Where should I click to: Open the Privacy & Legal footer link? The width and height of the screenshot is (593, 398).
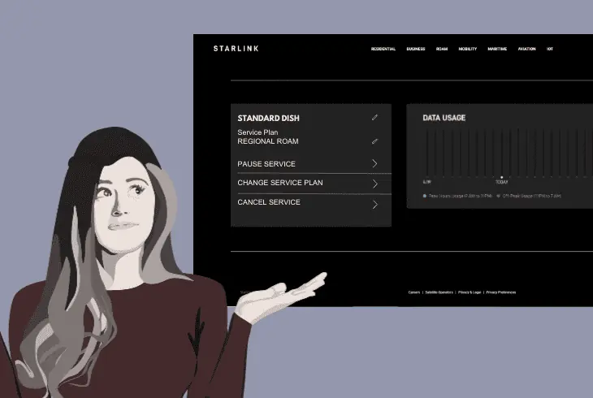(x=470, y=292)
